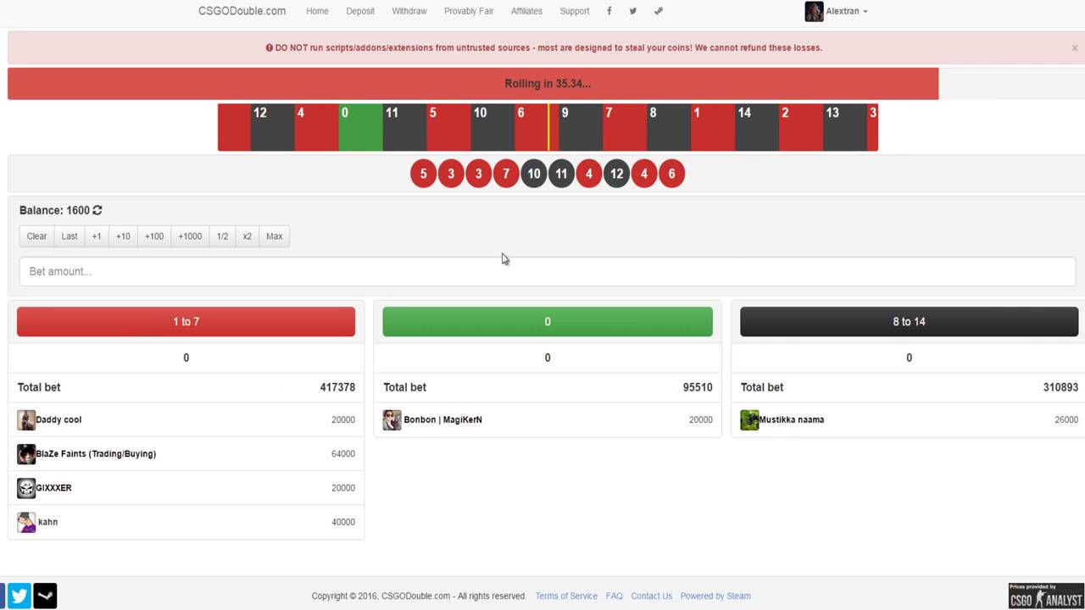Open the Affiliates page
1085x610 pixels.
tap(526, 11)
